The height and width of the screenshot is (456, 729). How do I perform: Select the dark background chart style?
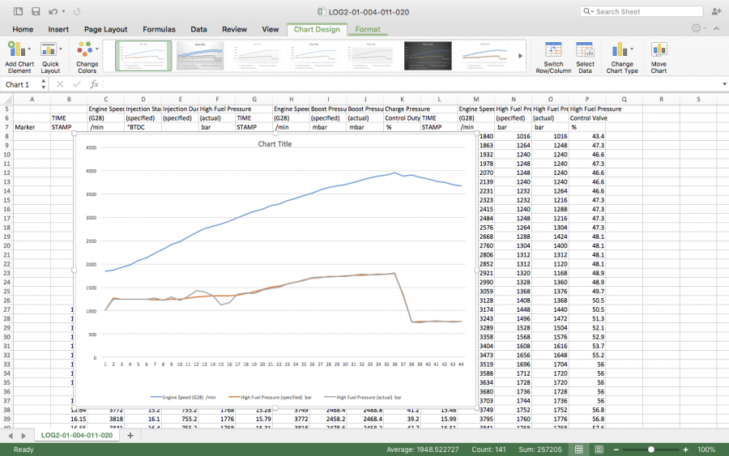[x=428, y=55]
